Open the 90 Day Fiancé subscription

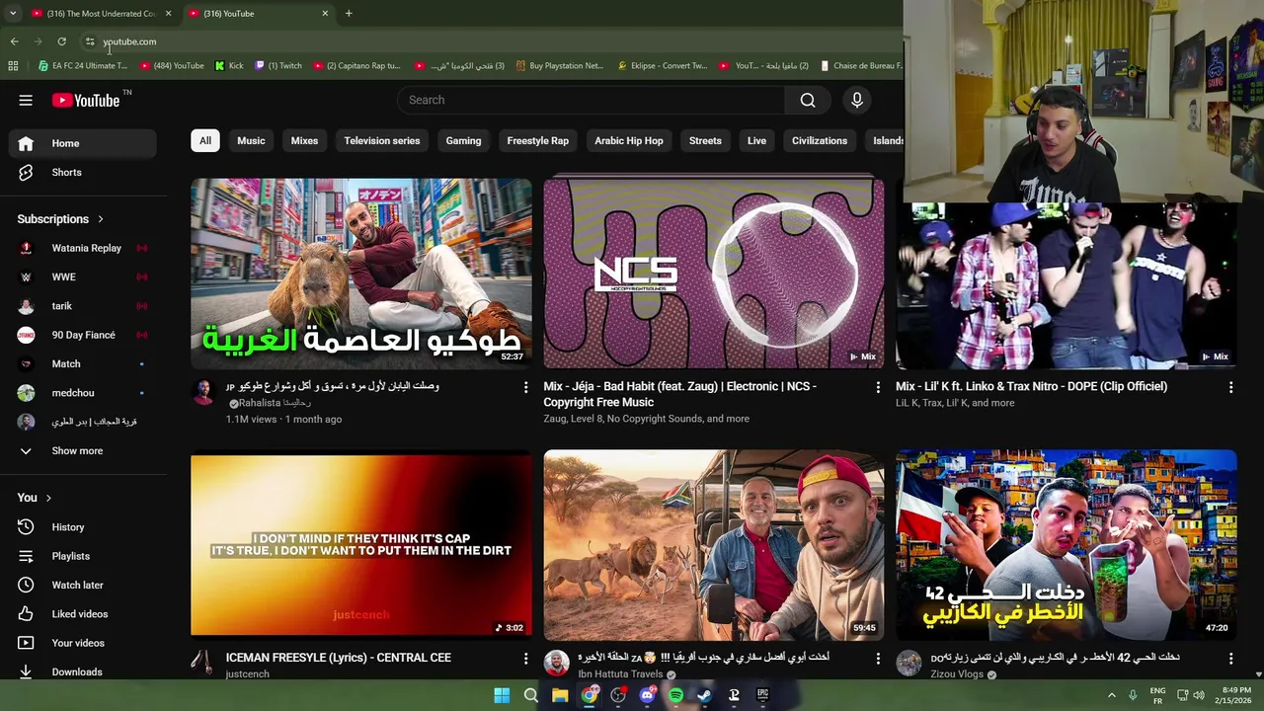click(x=83, y=335)
